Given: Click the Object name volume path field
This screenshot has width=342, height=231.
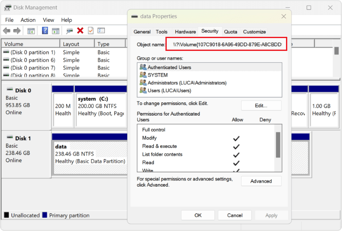Looking at the screenshot, I should pyautogui.click(x=226, y=44).
